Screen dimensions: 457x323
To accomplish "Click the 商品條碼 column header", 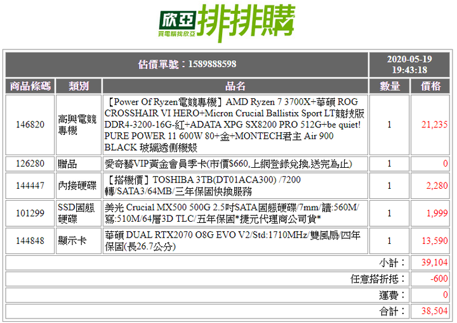I will (30, 86).
